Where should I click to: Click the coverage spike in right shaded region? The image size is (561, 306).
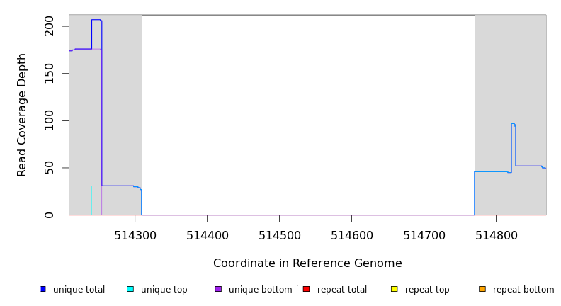coord(513,125)
